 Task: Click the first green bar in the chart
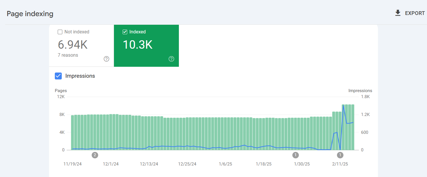[73, 132]
